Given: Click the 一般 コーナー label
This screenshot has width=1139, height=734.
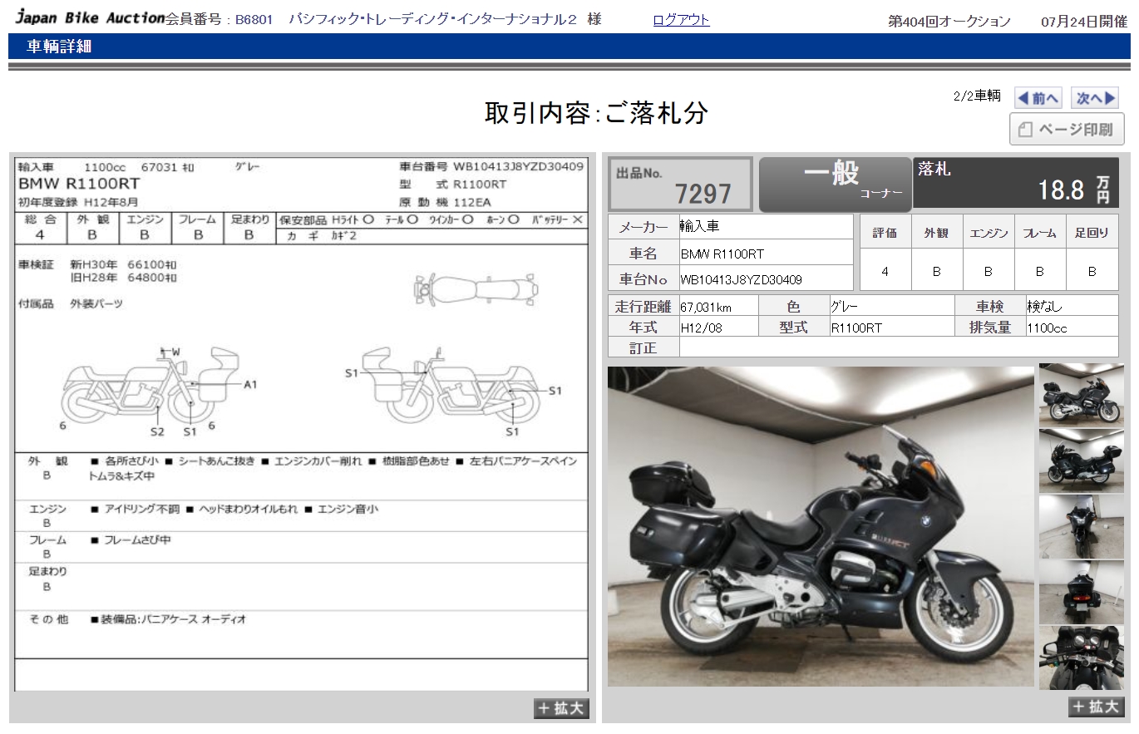Looking at the screenshot, I should (834, 184).
